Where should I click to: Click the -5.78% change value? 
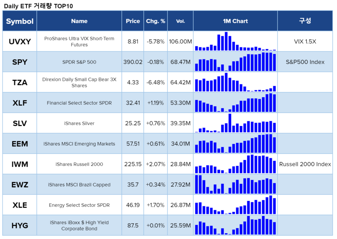(155, 41)
